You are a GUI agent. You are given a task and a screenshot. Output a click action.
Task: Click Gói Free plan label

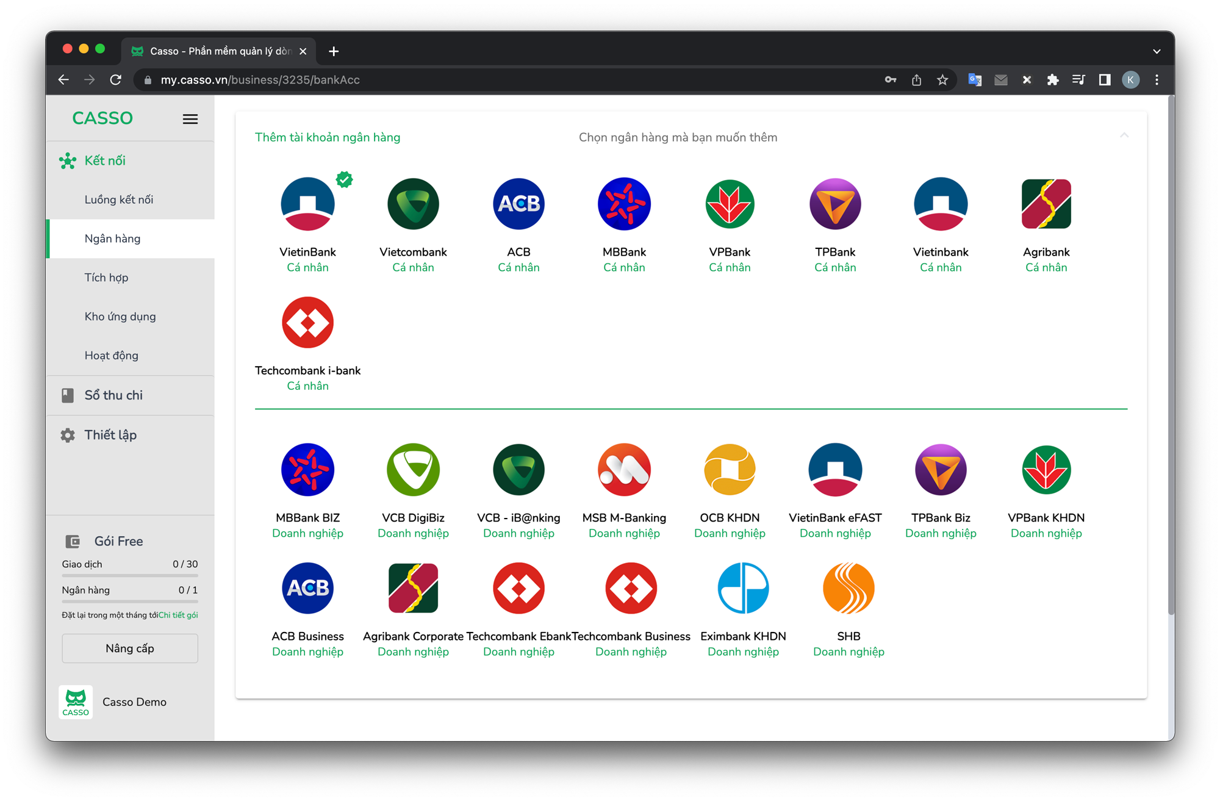click(118, 541)
